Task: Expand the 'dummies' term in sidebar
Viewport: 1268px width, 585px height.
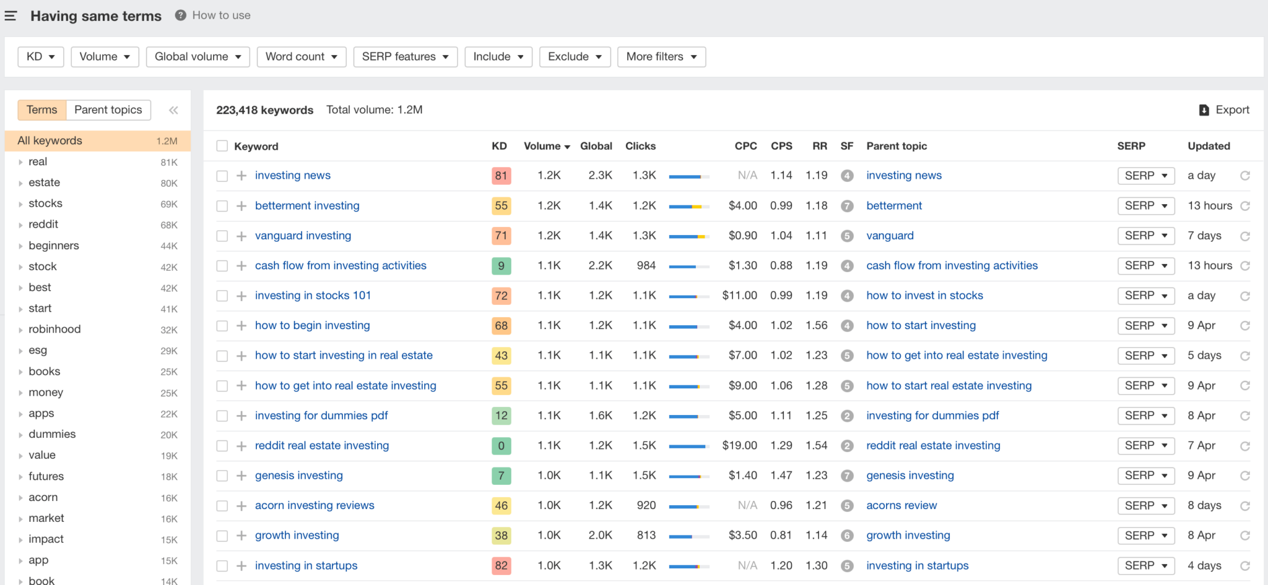Action: click(x=20, y=435)
